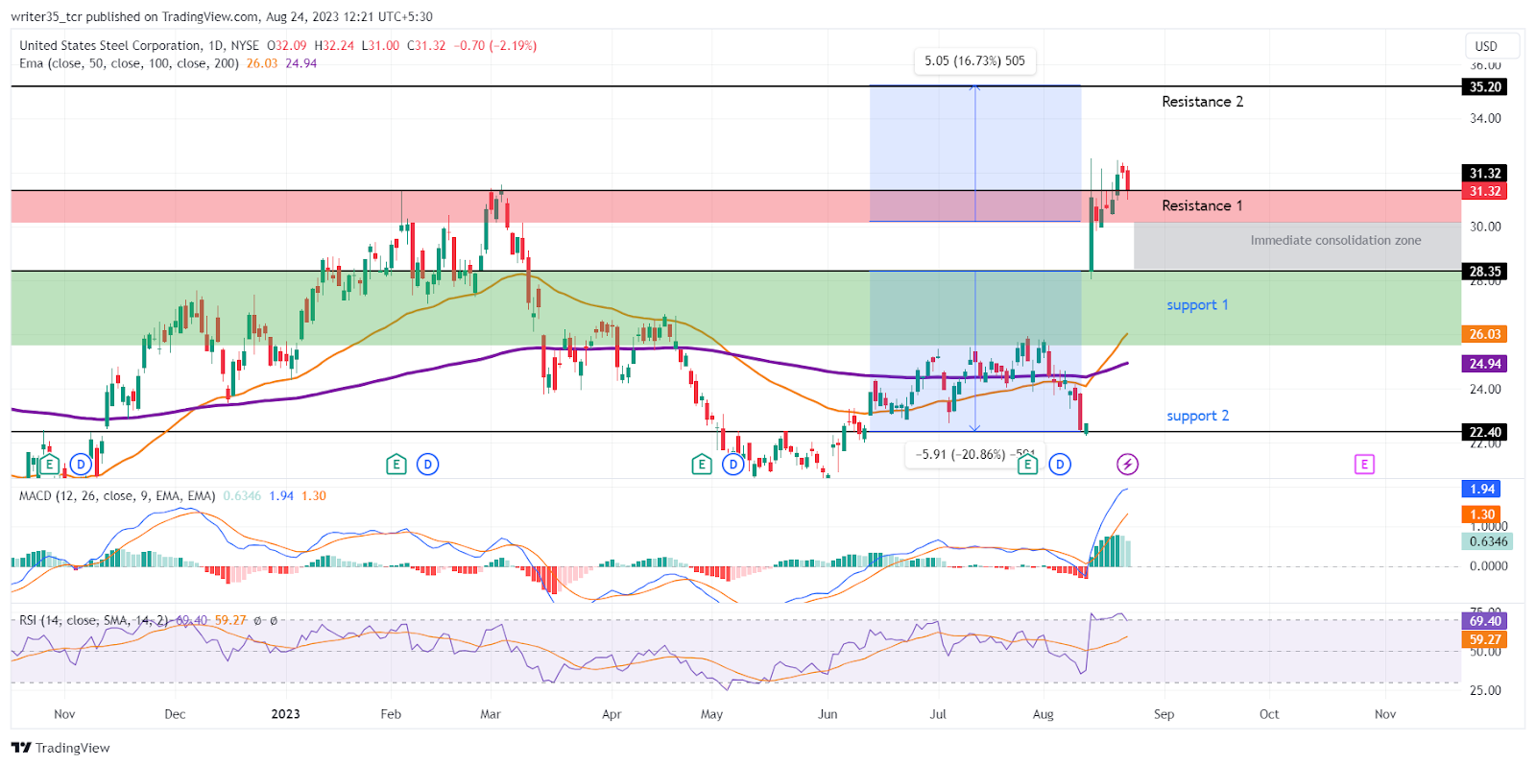The image size is (1536, 766).
Task: Select the dividend D marker at May
Action: coord(733,465)
